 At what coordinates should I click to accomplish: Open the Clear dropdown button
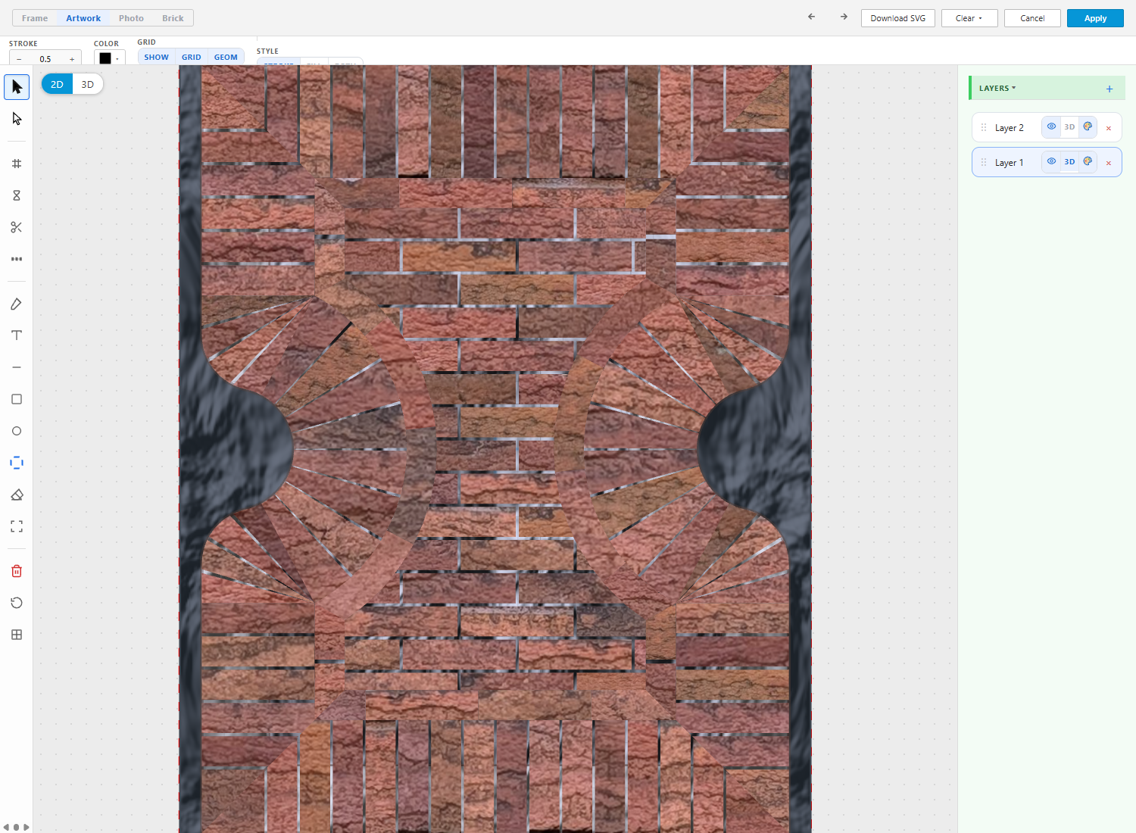[969, 18]
